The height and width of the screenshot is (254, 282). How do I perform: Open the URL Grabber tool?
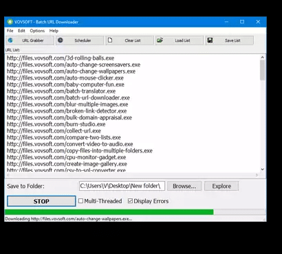(x=30, y=41)
